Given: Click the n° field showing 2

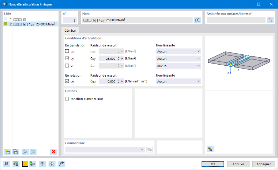Looking at the screenshot, I should (69, 20).
